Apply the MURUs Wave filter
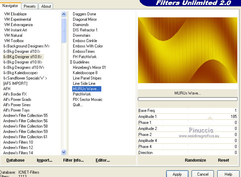 pyautogui.click(x=177, y=174)
